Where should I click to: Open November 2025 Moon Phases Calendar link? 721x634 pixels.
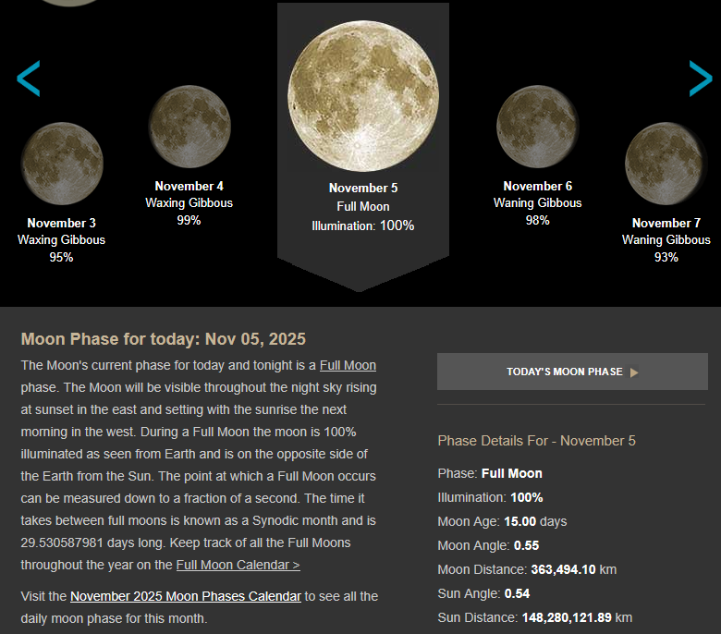pos(186,596)
